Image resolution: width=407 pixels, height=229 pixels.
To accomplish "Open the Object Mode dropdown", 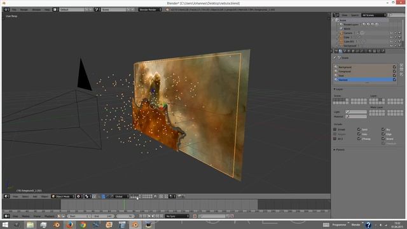I will pos(63,197).
